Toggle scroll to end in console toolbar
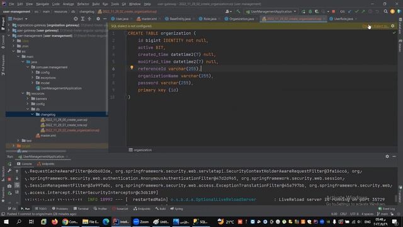Image resolution: width=403 pixels, height=227 pixels. [x=17, y=192]
